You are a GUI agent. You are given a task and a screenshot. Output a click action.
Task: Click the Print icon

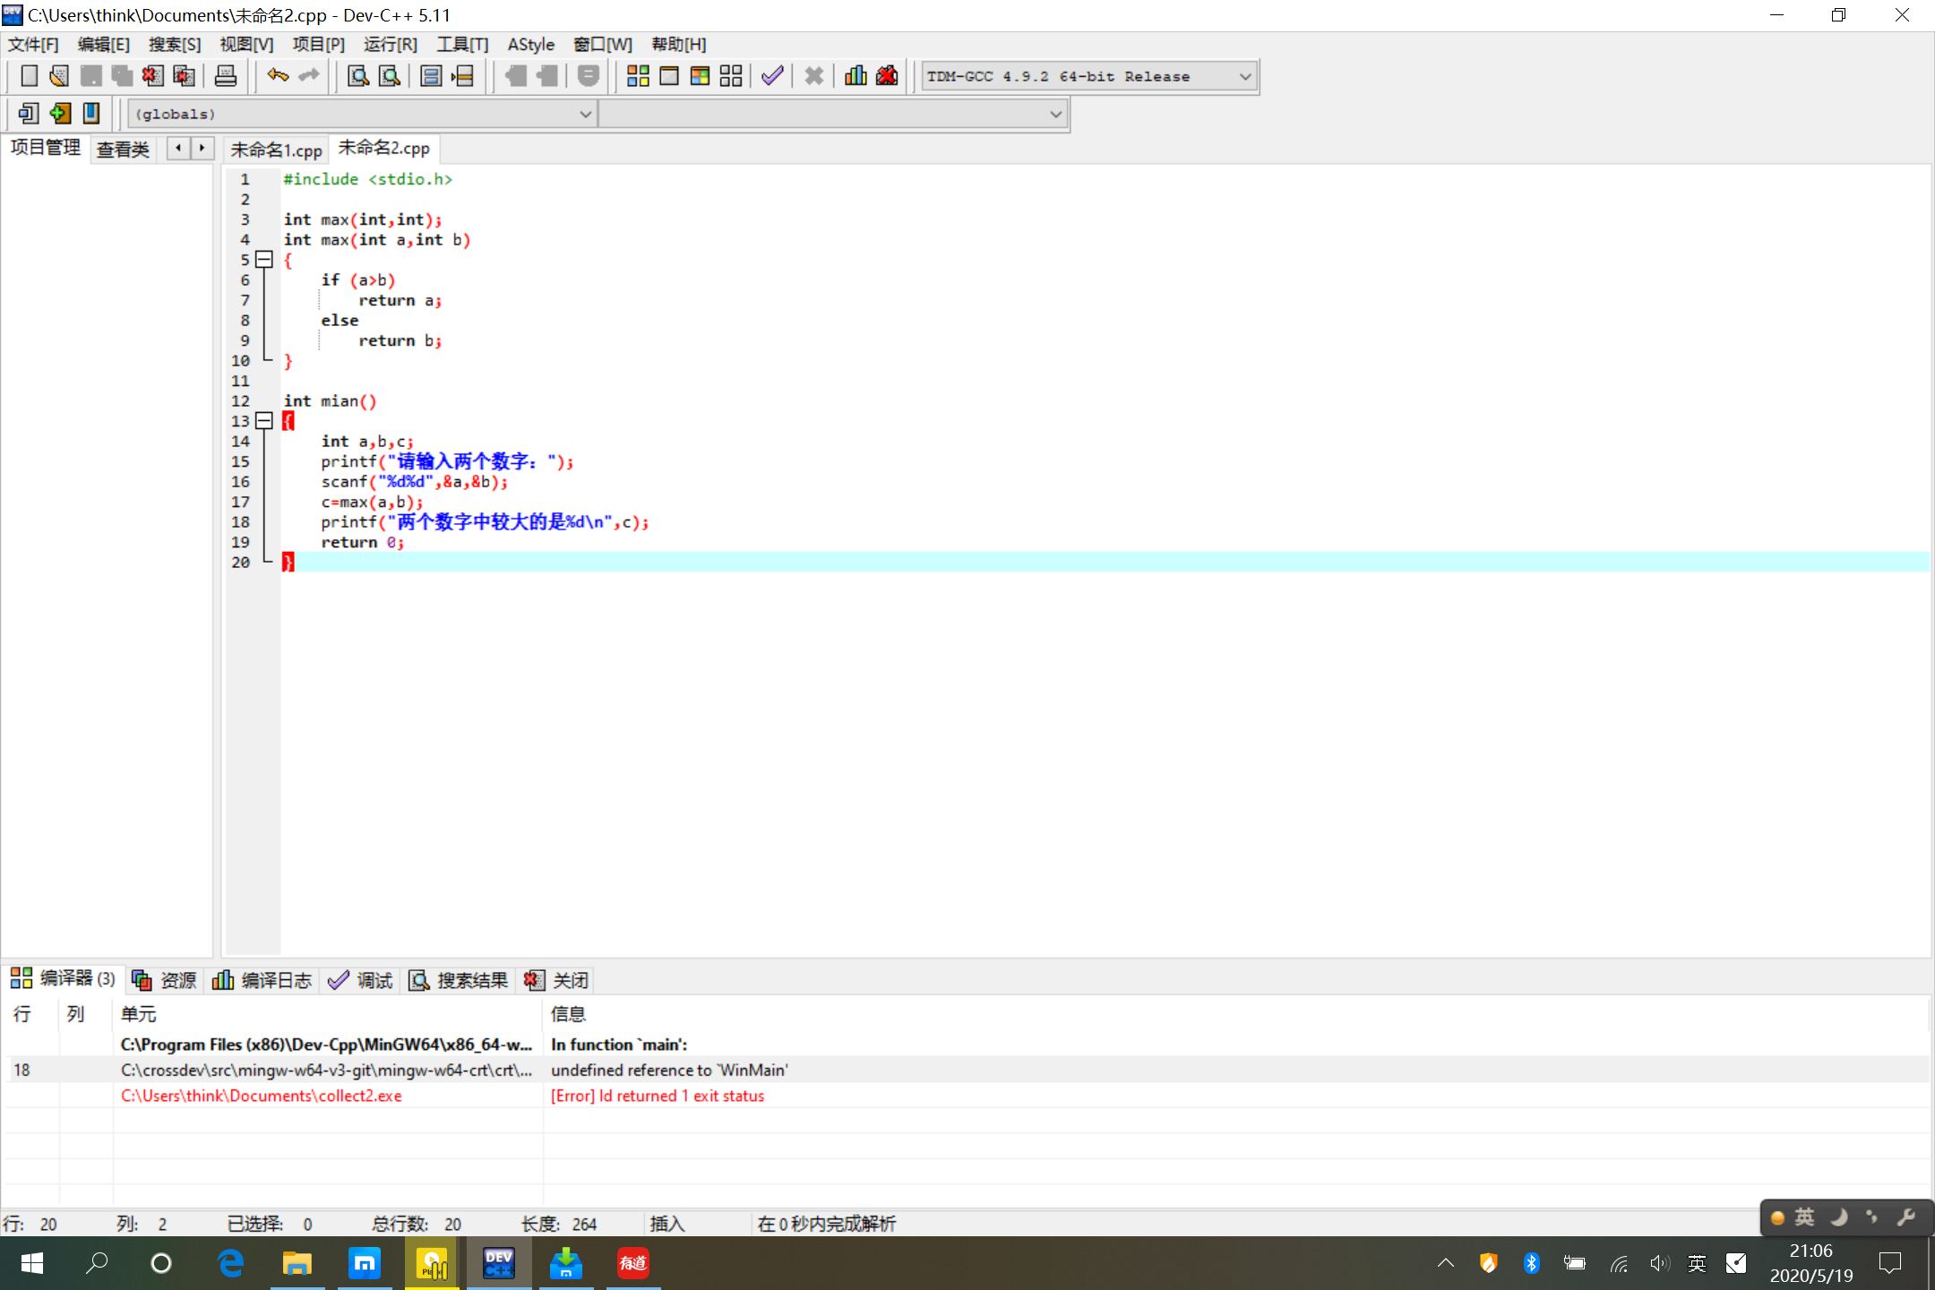(226, 76)
